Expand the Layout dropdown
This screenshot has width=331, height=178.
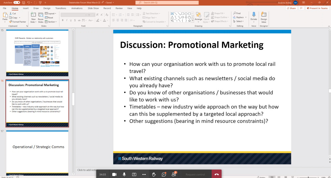50,14
